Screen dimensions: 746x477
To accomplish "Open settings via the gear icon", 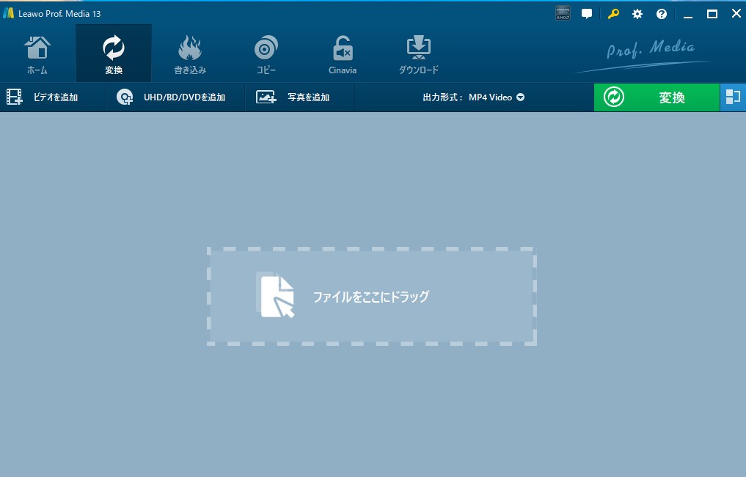I will [637, 14].
